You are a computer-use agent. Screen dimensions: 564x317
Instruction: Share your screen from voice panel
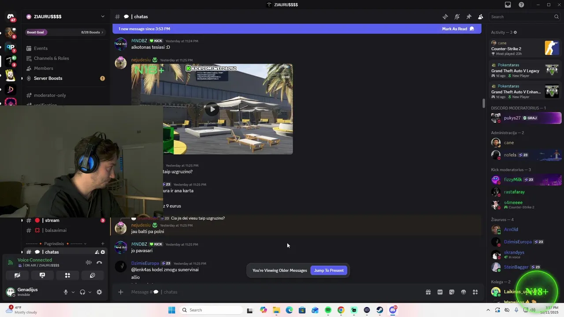coord(42,275)
